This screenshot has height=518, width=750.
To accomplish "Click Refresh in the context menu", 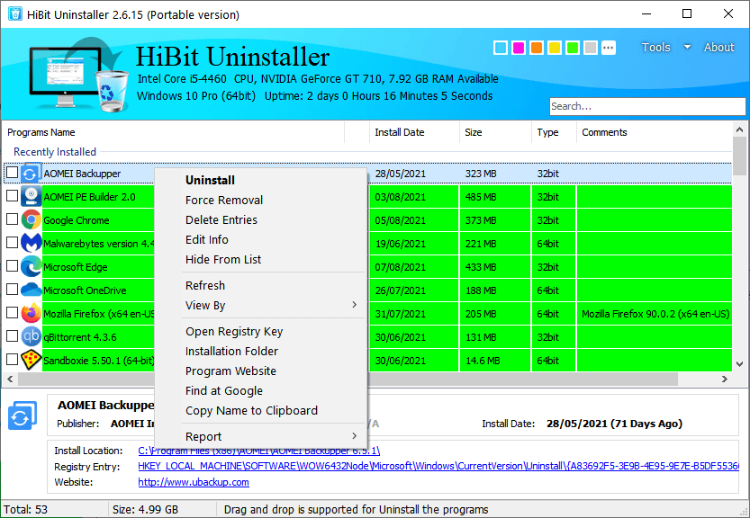I will [x=261, y=285].
